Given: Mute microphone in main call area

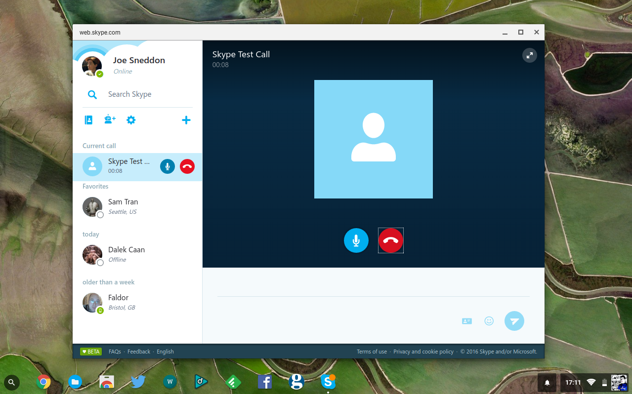Looking at the screenshot, I should point(356,240).
